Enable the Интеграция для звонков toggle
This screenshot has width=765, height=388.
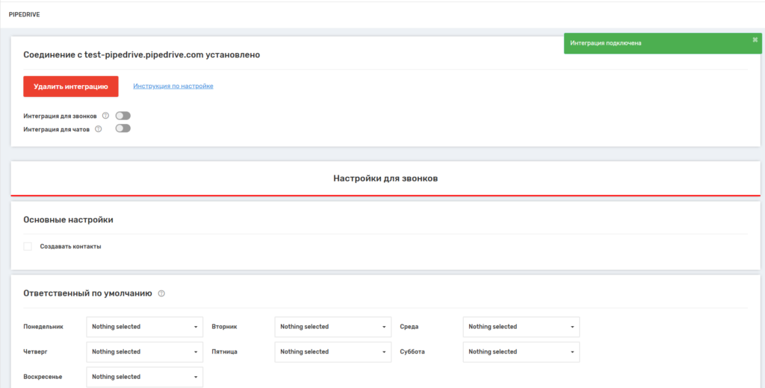[x=123, y=116]
